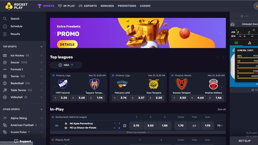Open Schedule via the clock icon
Image resolution: width=258 pixels, height=145 pixels.
pyautogui.click(x=5, y=26)
